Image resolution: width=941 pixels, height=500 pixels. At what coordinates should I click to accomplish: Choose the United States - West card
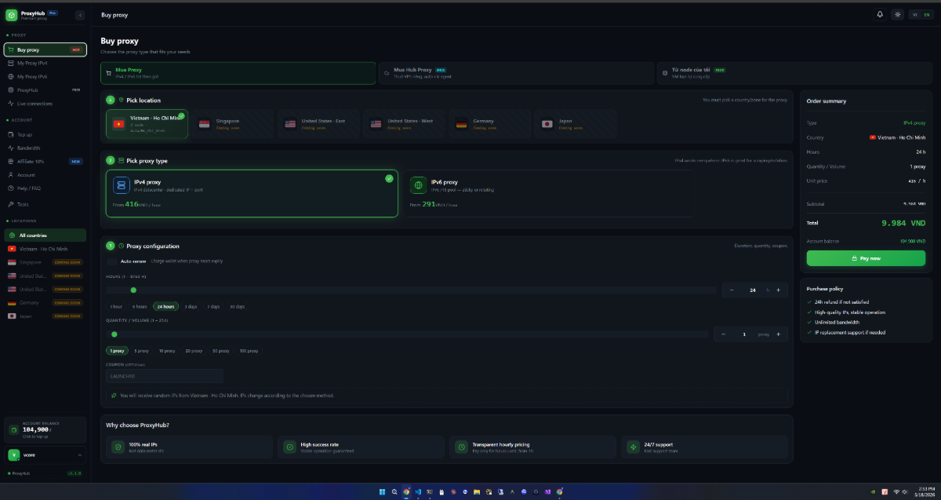[x=405, y=124]
